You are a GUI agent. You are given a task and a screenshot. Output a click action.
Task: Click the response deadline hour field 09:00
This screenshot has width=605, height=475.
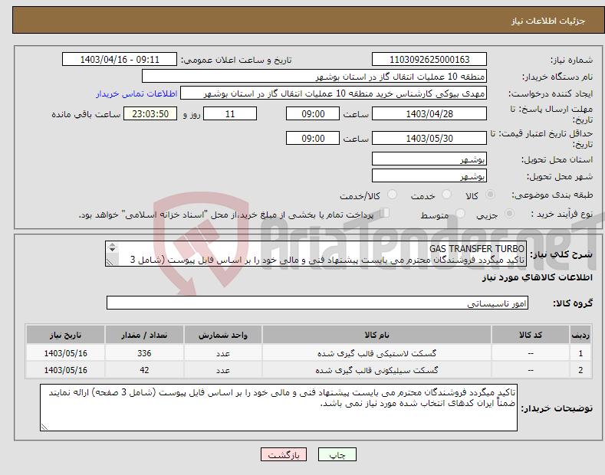pos(313,113)
